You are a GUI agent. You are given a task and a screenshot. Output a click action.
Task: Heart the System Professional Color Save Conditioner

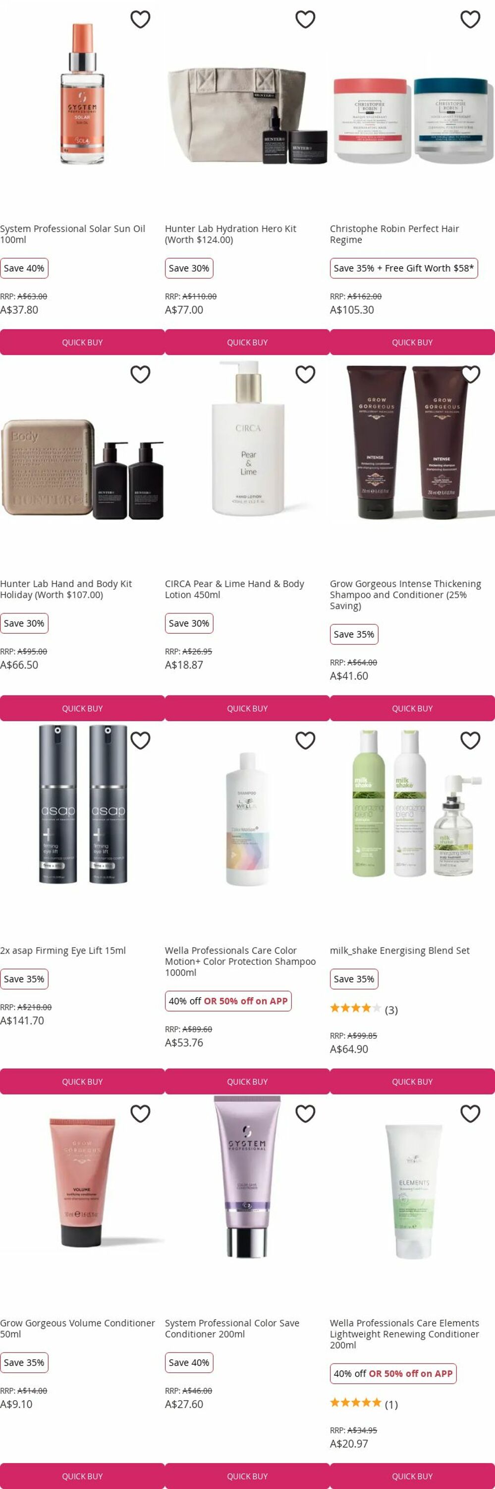tap(305, 1113)
